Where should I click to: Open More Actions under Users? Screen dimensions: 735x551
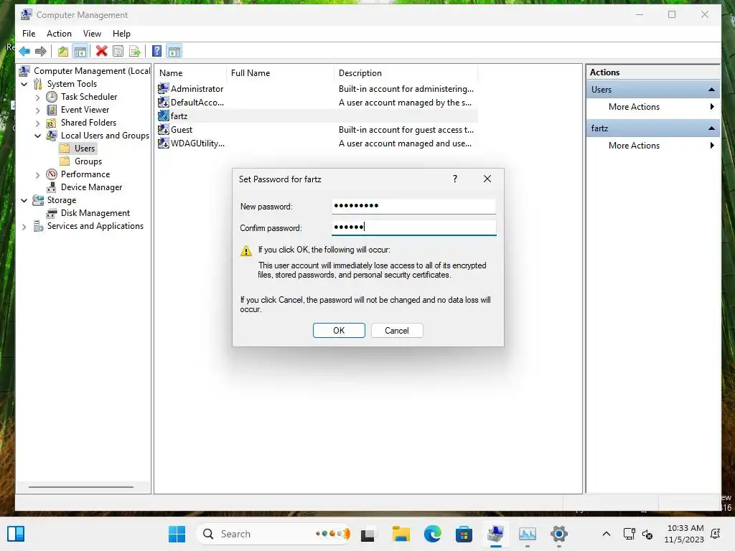(x=653, y=107)
